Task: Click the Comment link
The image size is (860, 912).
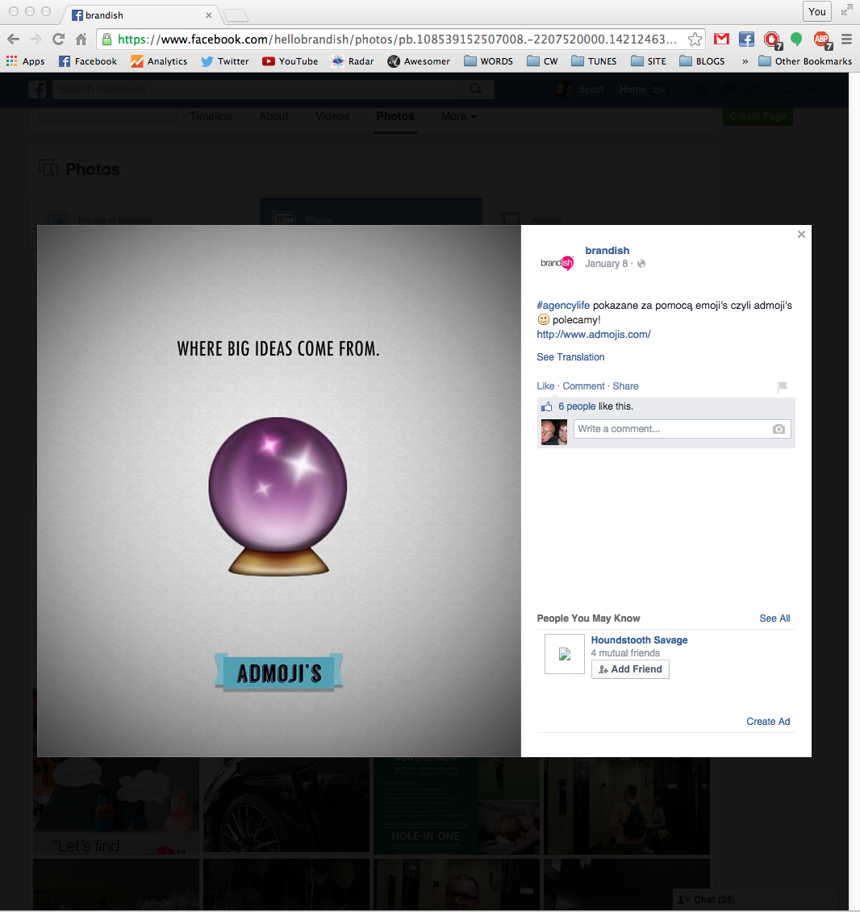Action: click(583, 386)
